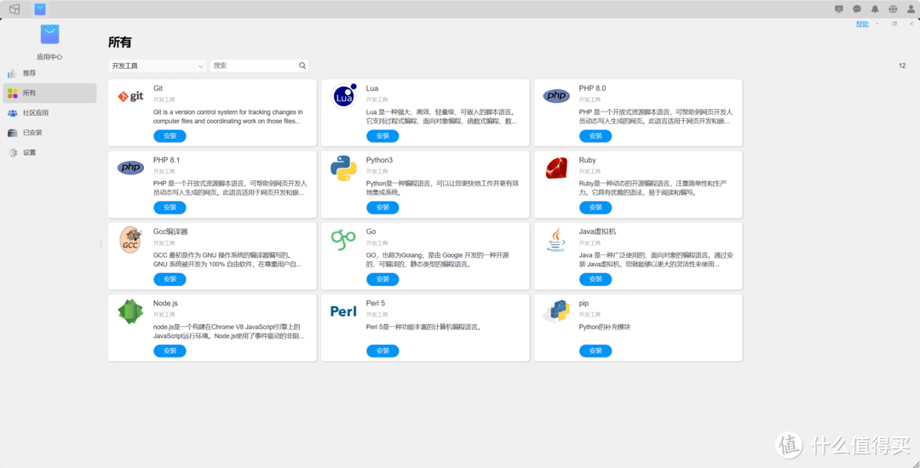Click the Python3 app title
Image resolution: width=920 pixels, height=468 pixels.
click(x=379, y=160)
